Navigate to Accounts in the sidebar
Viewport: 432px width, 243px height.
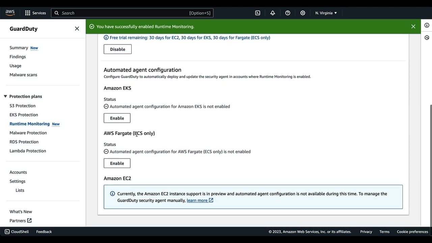pyautogui.click(x=18, y=172)
